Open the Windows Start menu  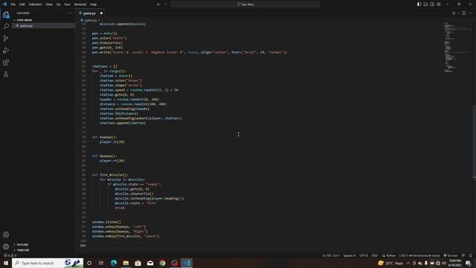click(6, 263)
